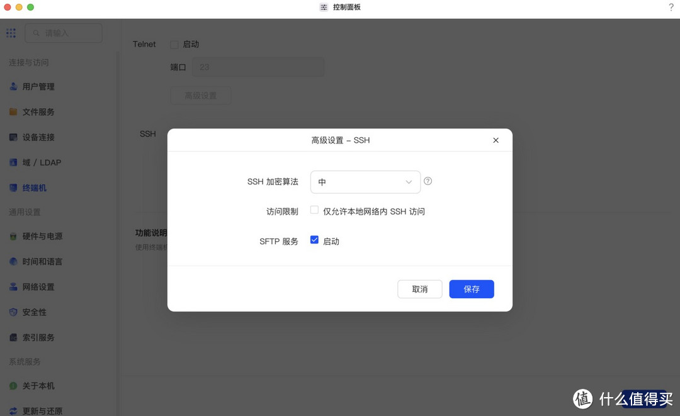Open 硬件与电源 in sidebar

[x=43, y=236]
